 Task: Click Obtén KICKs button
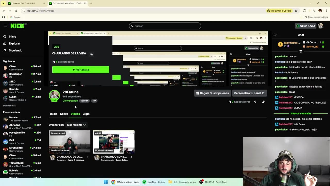[306, 26]
